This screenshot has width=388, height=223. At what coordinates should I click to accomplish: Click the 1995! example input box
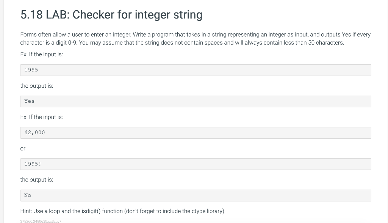tap(196, 164)
